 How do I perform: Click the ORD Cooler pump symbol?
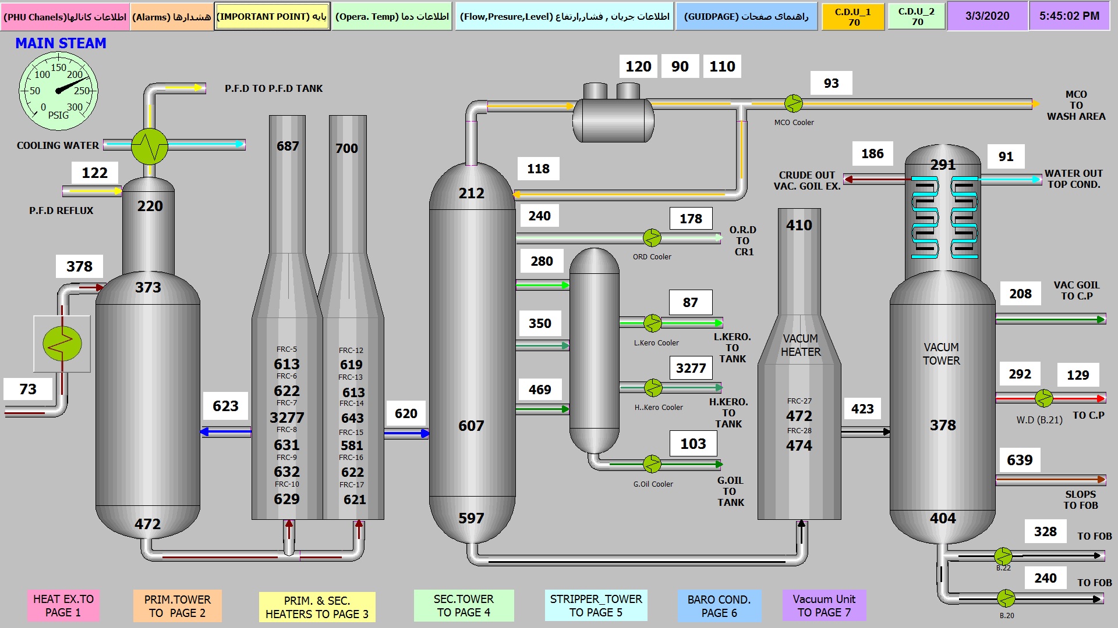(x=652, y=237)
